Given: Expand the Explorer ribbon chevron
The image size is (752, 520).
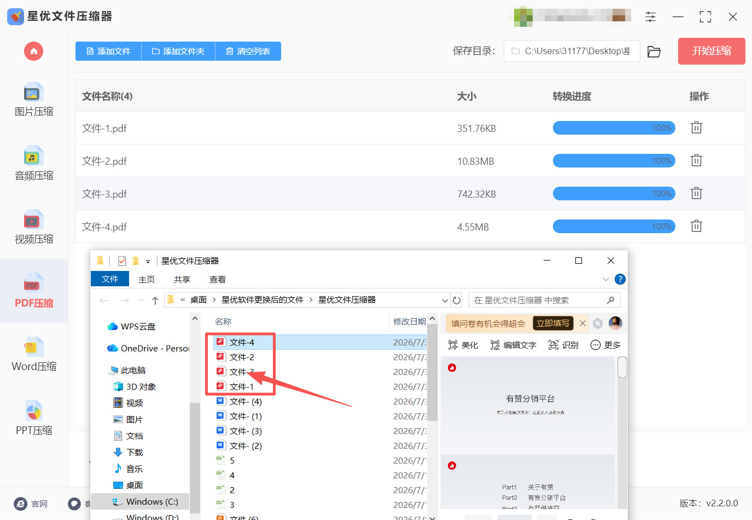Looking at the screenshot, I should coord(606,279).
